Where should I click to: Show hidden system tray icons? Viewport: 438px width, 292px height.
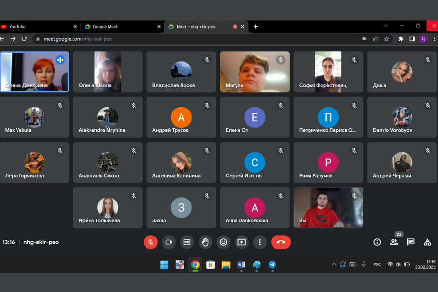coord(334,264)
